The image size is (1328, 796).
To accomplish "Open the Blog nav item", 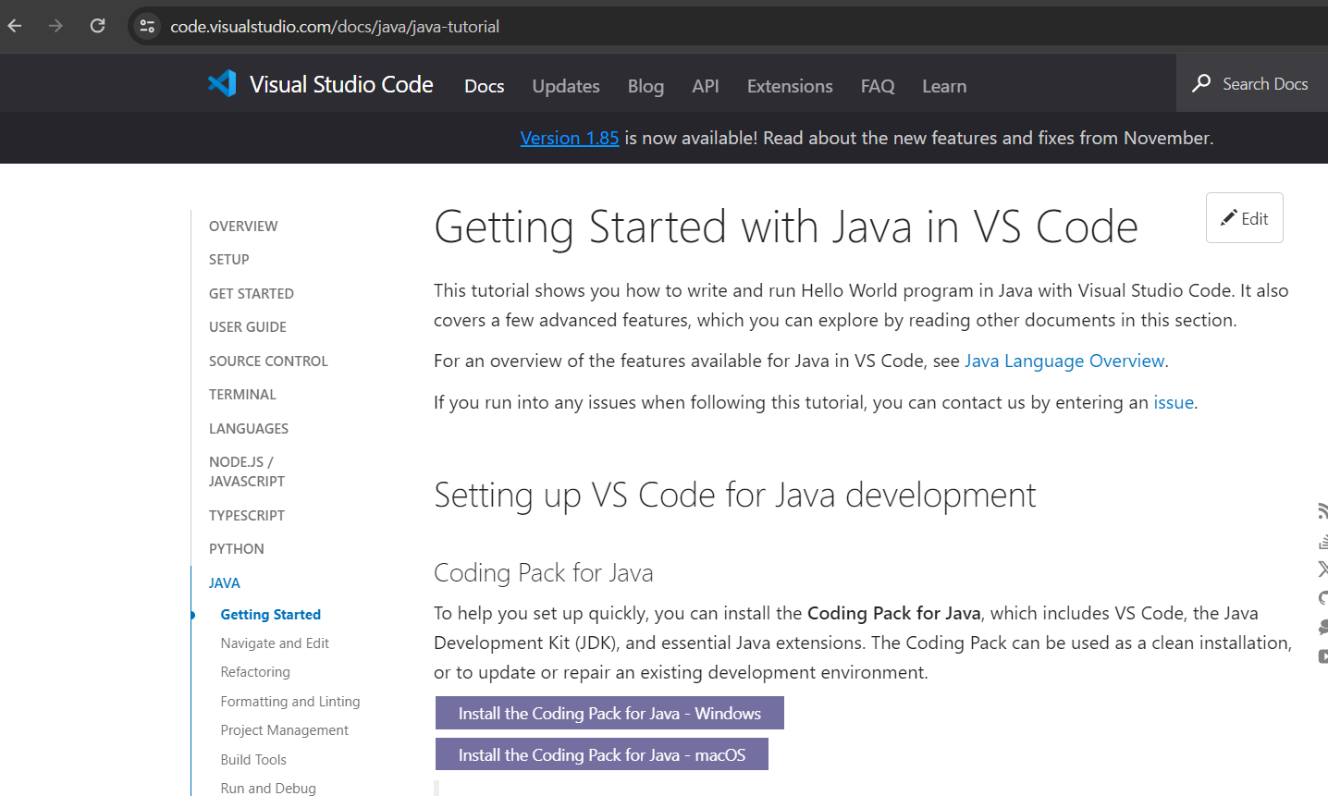I will 646,86.
